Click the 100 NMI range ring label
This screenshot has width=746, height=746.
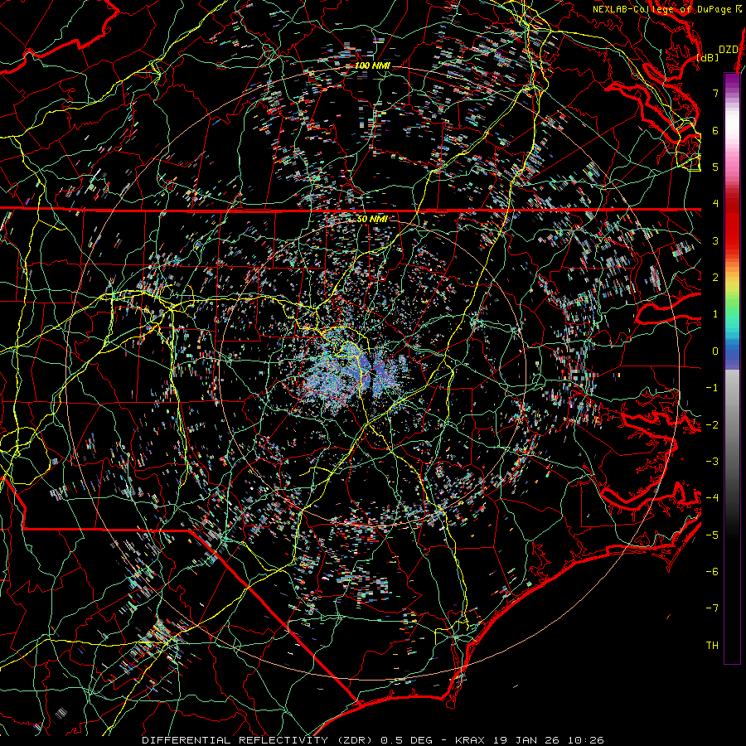pyautogui.click(x=372, y=65)
